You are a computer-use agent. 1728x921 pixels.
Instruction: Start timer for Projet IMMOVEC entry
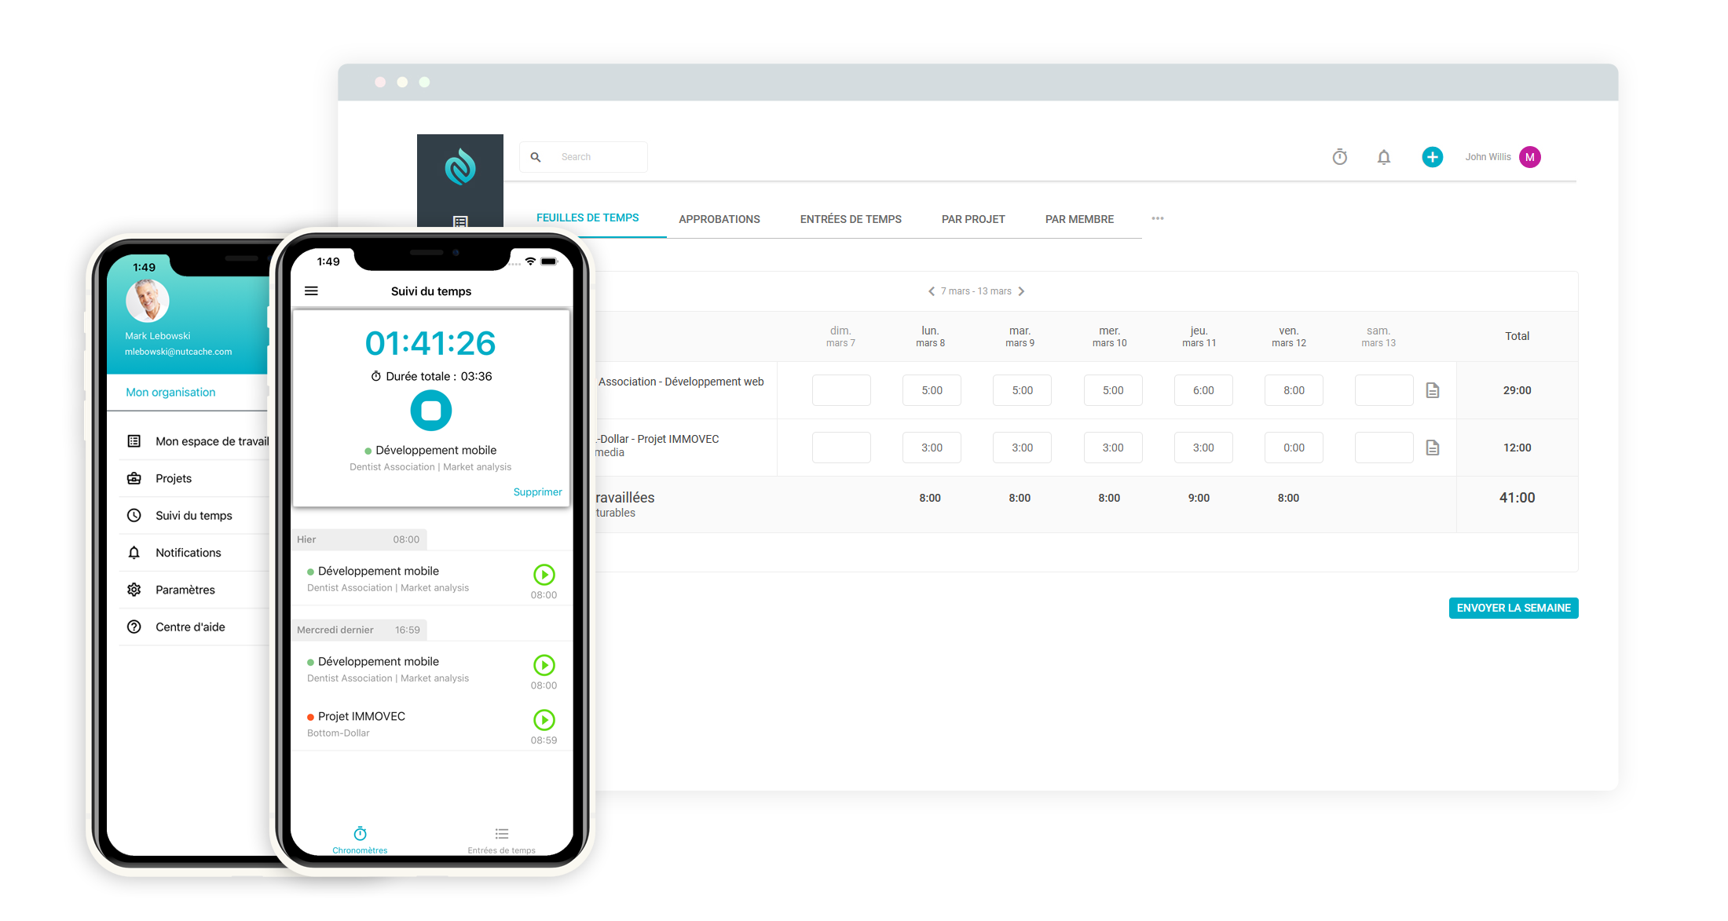[544, 720]
